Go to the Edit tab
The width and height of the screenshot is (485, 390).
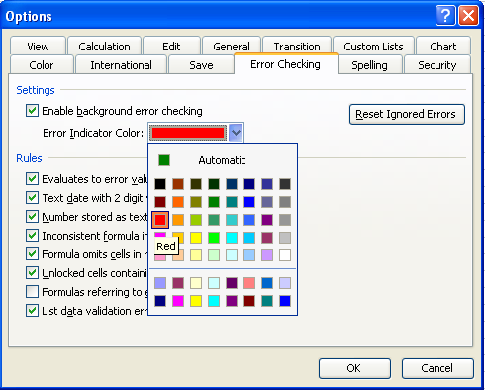pyautogui.click(x=171, y=47)
